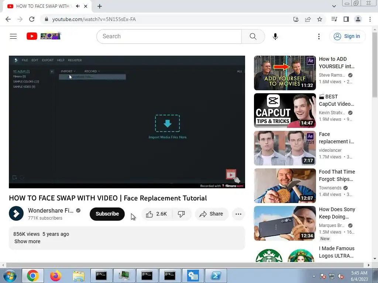Screen dimensions: 378x283
Task: Open Chrome three-dot menu
Action: point(370,19)
